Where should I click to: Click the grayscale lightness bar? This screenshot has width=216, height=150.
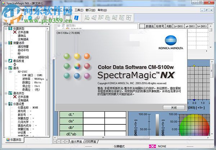(157, 125)
